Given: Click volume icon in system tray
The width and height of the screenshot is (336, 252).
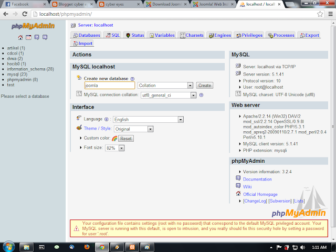Looking at the screenshot, I should pyautogui.click(x=302, y=247).
